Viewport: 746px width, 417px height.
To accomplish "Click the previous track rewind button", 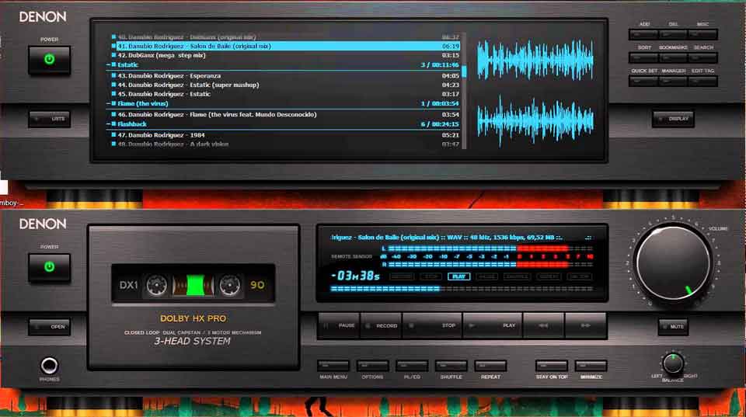I will click(543, 325).
